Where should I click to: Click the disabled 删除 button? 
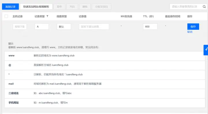pos(85,7)
